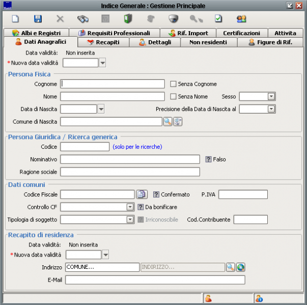Open the Tipologia di soggetto dropdown
This screenshot has width=307, height=305.
click(130, 219)
